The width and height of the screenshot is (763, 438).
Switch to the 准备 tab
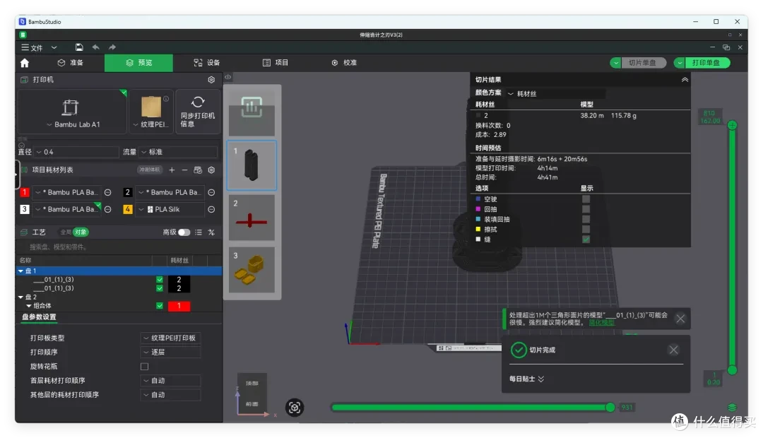click(x=71, y=63)
